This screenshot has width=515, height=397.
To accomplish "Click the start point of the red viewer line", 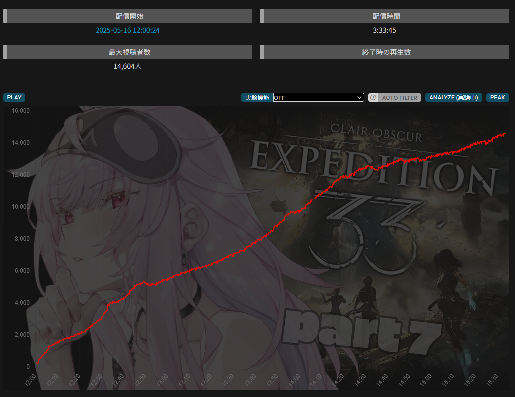I will click(x=37, y=363).
